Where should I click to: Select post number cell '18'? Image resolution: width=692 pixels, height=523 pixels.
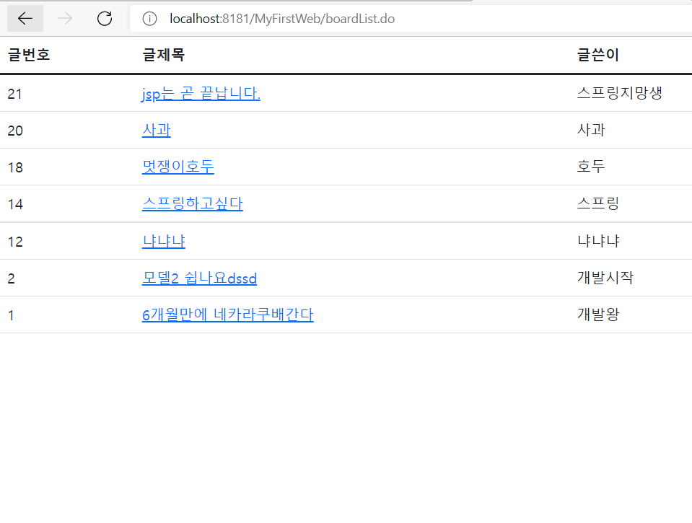click(15, 167)
